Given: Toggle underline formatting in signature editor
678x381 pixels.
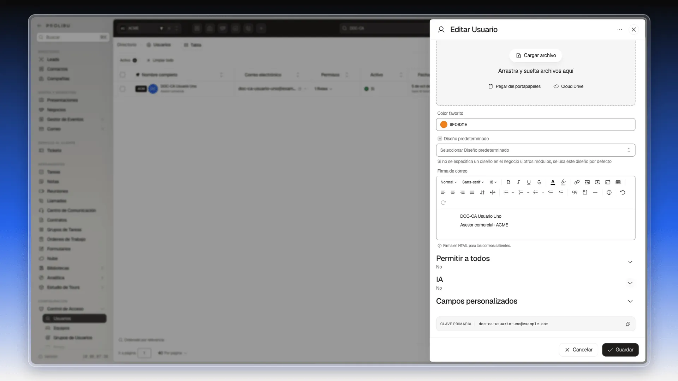Looking at the screenshot, I should tap(529, 182).
